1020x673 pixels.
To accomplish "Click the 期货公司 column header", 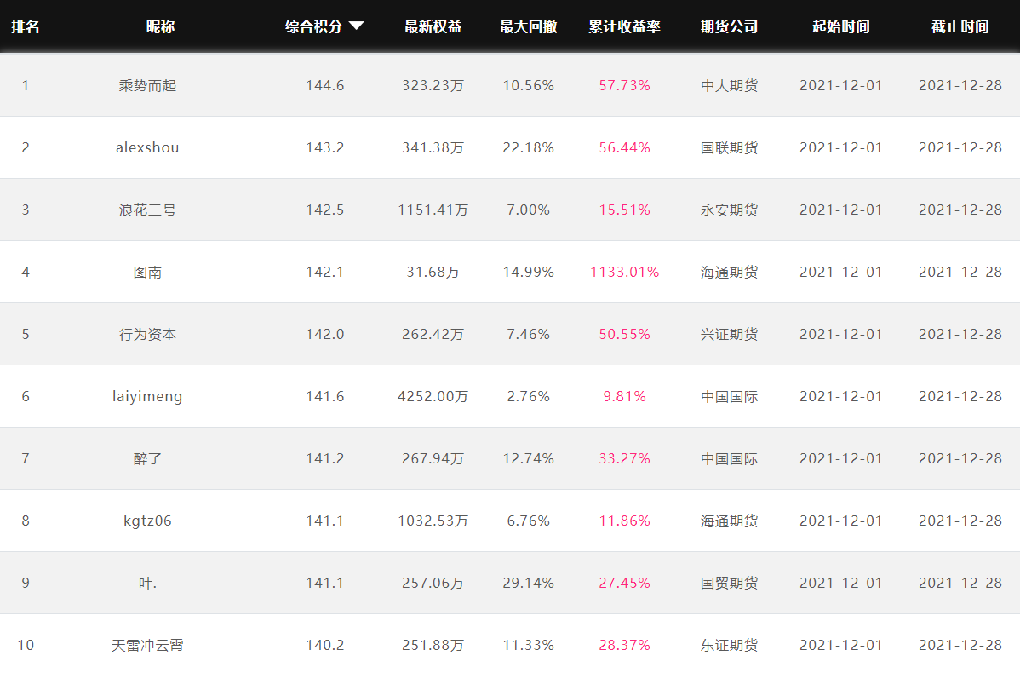I will 729,26.
